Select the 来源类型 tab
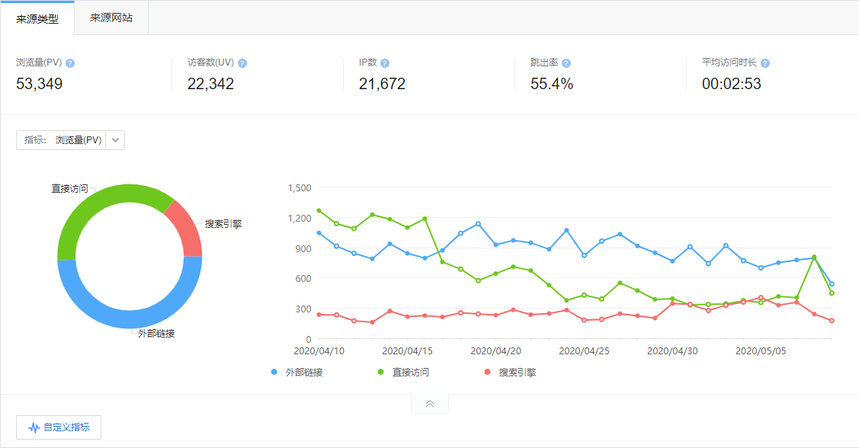The image size is (859, 448). 37,18
